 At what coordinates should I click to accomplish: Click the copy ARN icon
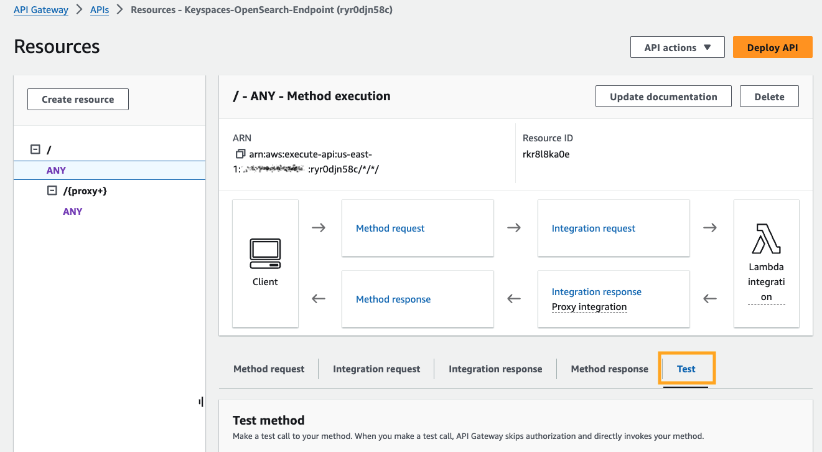[239, 154]
